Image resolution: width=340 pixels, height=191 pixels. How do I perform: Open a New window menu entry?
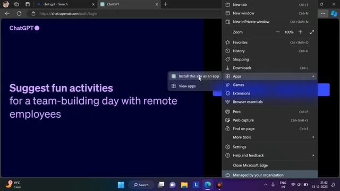point(269,13)
